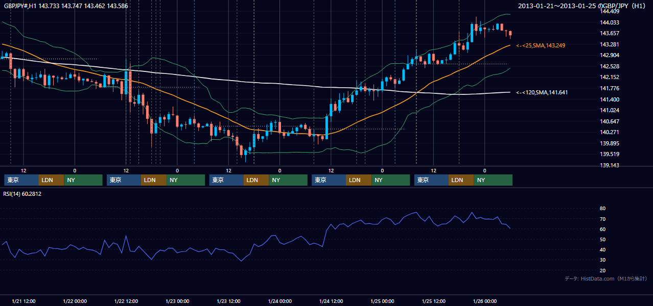Select the 1/22 00:00 date label
The height and width of the screenshot is (306, 653).
point(75,301)
